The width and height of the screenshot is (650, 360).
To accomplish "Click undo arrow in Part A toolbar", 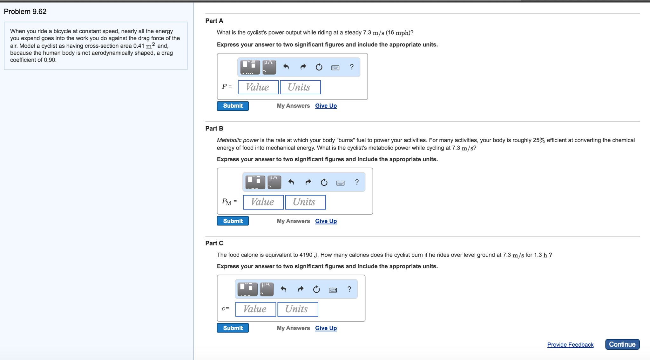I will pyautogui.click(x=286, y=67).
